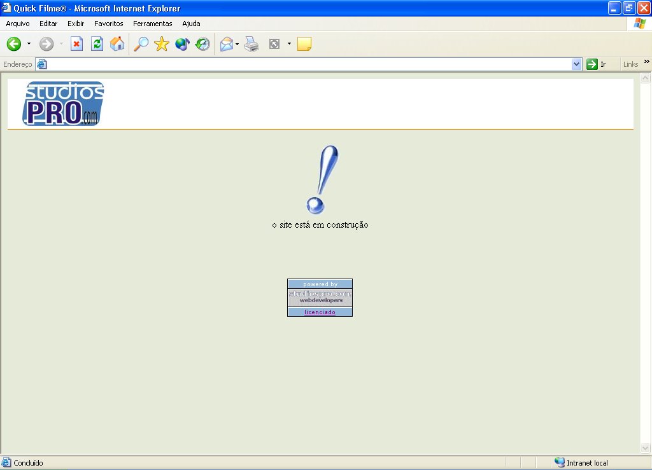Print the page with printer icon
The height and width of the screenshot is (470, 652).
point(252,44)
